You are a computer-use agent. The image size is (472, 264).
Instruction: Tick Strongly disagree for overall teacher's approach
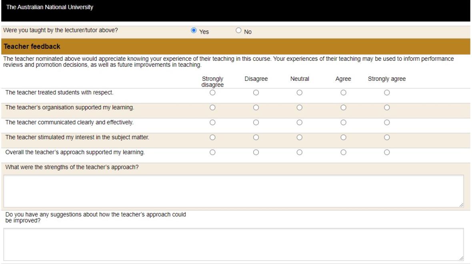(x=212, y=152)
